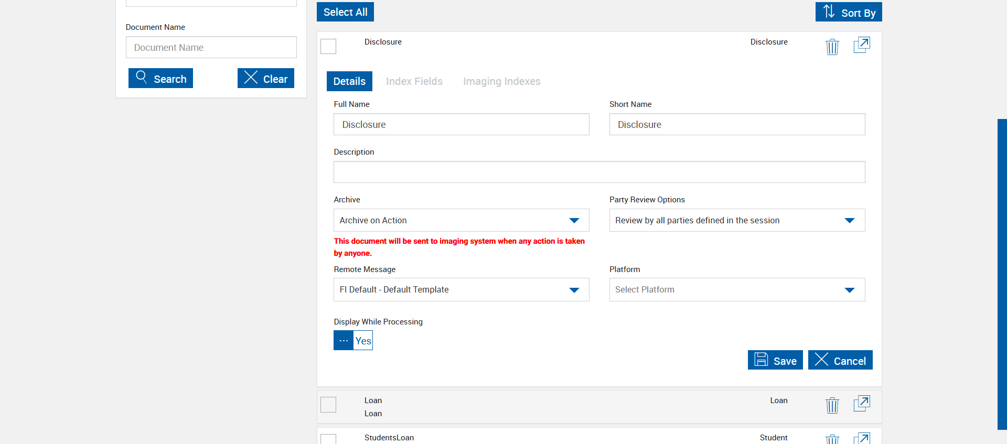This screenshot has height=444, width=1007.
Task: Check the Disclosure document checkbox
Action: 328,46
